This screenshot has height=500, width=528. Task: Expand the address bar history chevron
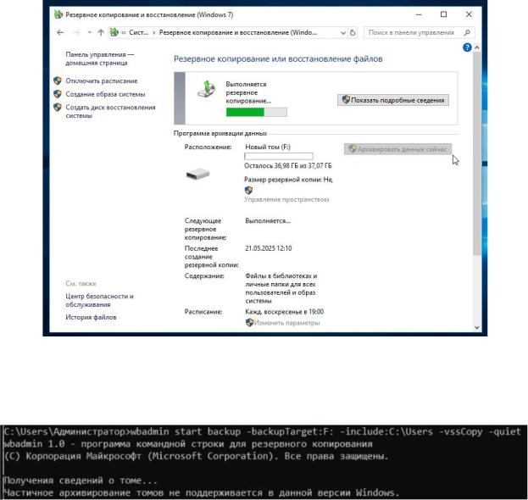[x=343, y=33]
